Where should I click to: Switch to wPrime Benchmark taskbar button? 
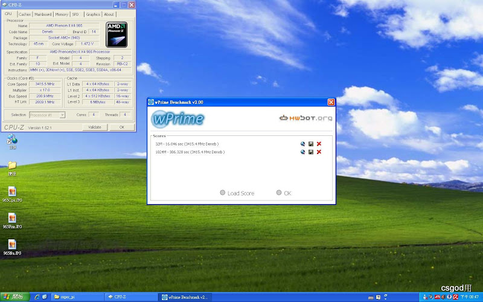(186, 297)
